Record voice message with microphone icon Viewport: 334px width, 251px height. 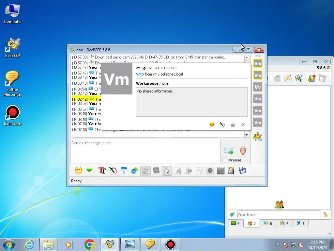tap(243, 150)
